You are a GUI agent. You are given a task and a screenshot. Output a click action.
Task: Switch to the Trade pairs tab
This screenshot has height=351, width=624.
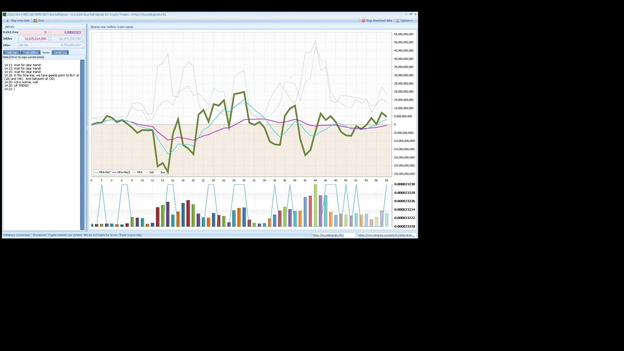(x=12, y=52)
